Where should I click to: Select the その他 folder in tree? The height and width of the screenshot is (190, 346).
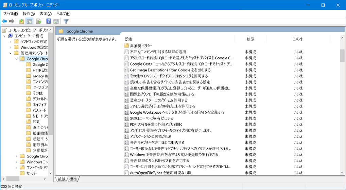[34, 93]
